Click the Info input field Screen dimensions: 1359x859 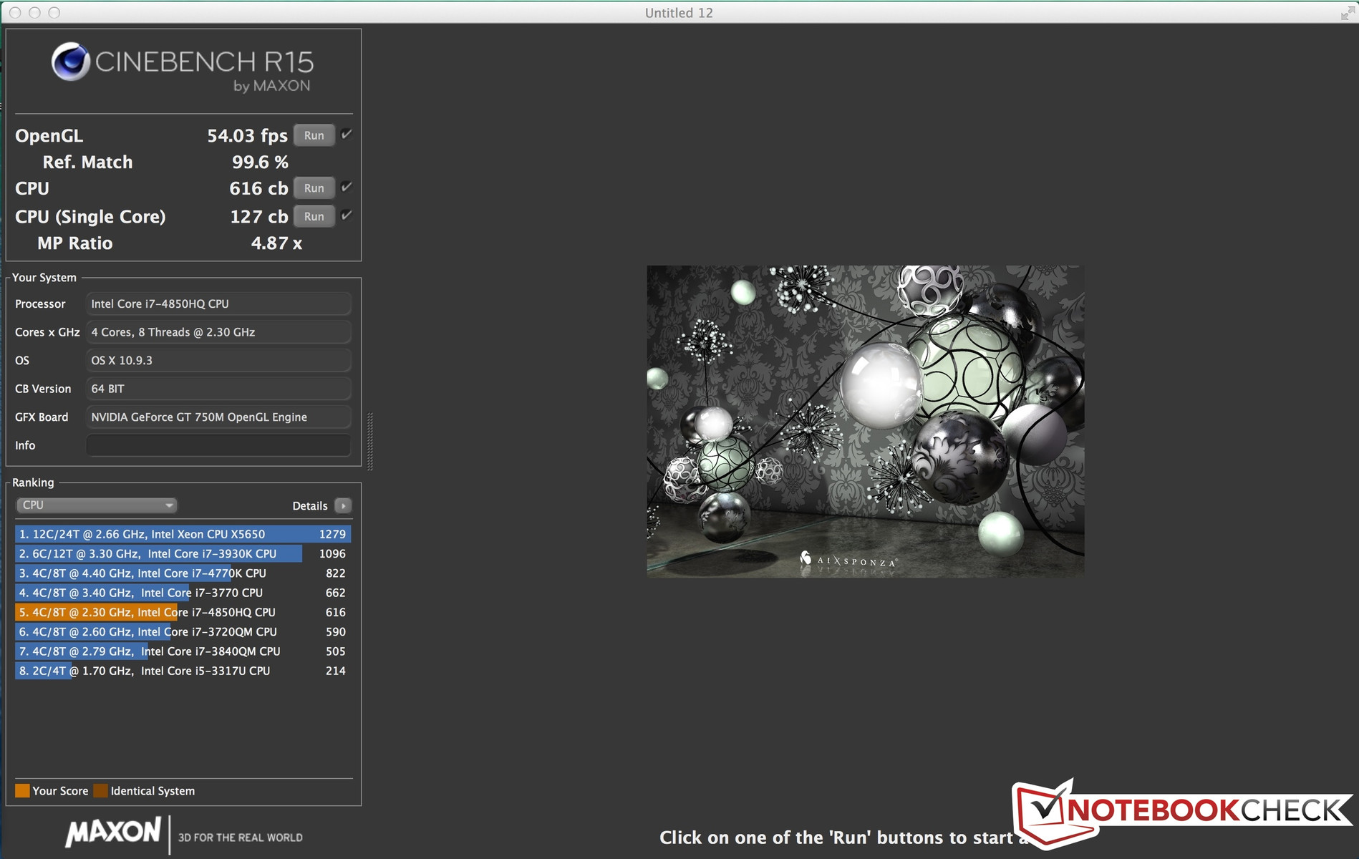pyautogui.click(x=218, y=445)
